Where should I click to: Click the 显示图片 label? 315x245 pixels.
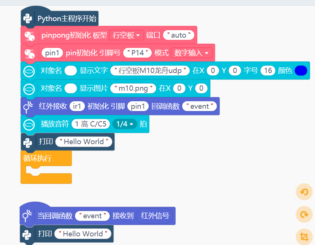(93, 88)
